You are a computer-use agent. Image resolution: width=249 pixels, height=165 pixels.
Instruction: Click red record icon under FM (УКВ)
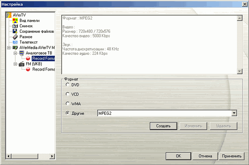(28, 69)
